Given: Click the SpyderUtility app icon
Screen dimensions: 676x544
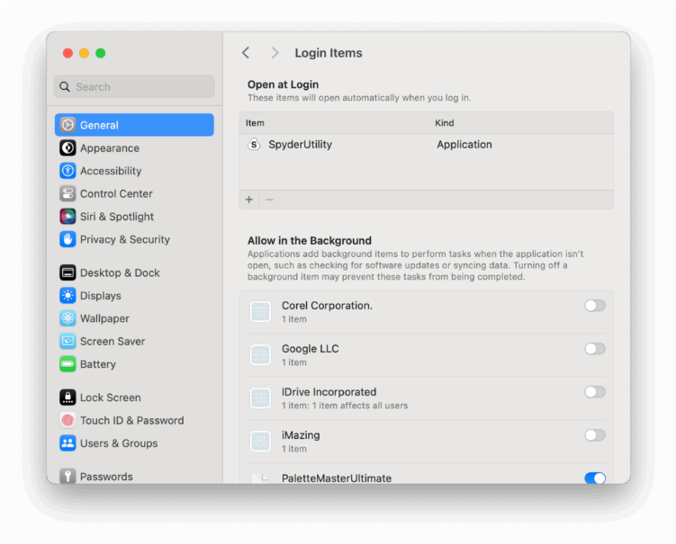Looking at the screenshot, I should 254,144.
